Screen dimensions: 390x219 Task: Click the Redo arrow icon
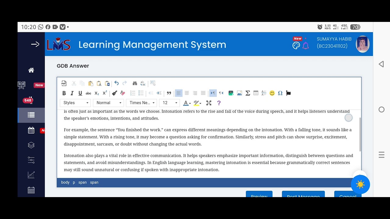coord(125,83)
